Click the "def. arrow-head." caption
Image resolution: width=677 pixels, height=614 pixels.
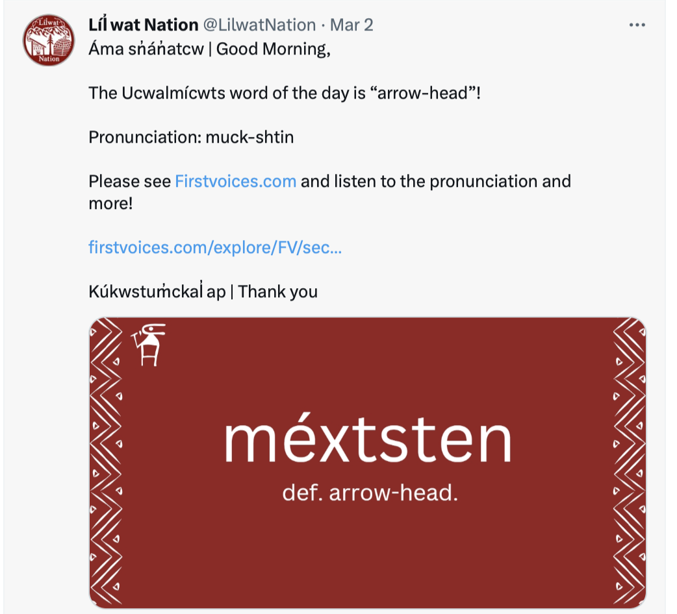[x=370, y=493]
